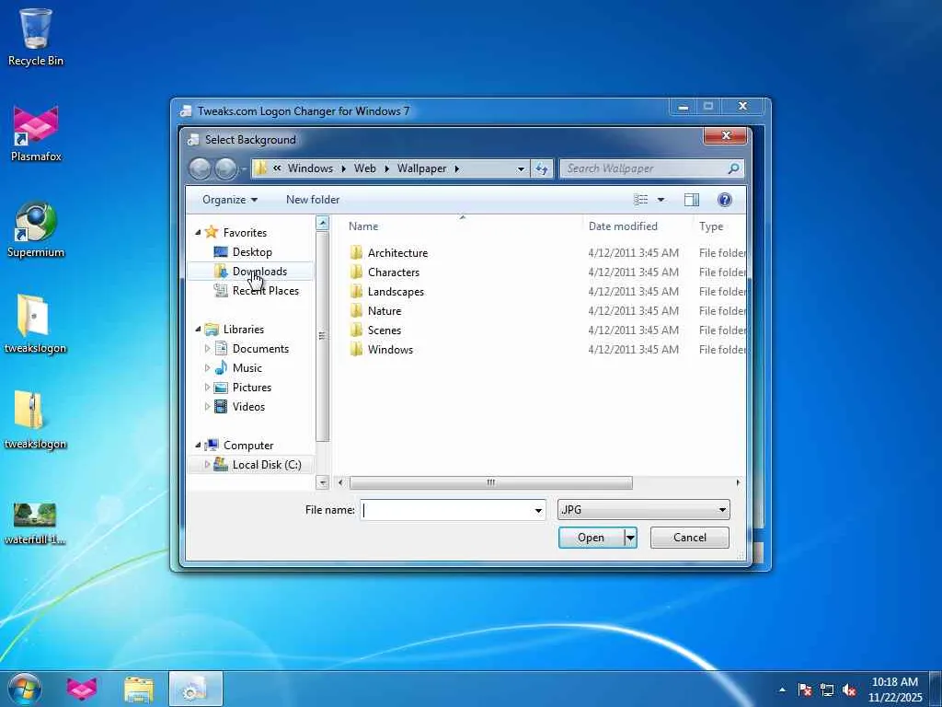Click the Web breadcrumb in address bar
942x707 pixels.
pyautogui.click(x=364, y=169)
